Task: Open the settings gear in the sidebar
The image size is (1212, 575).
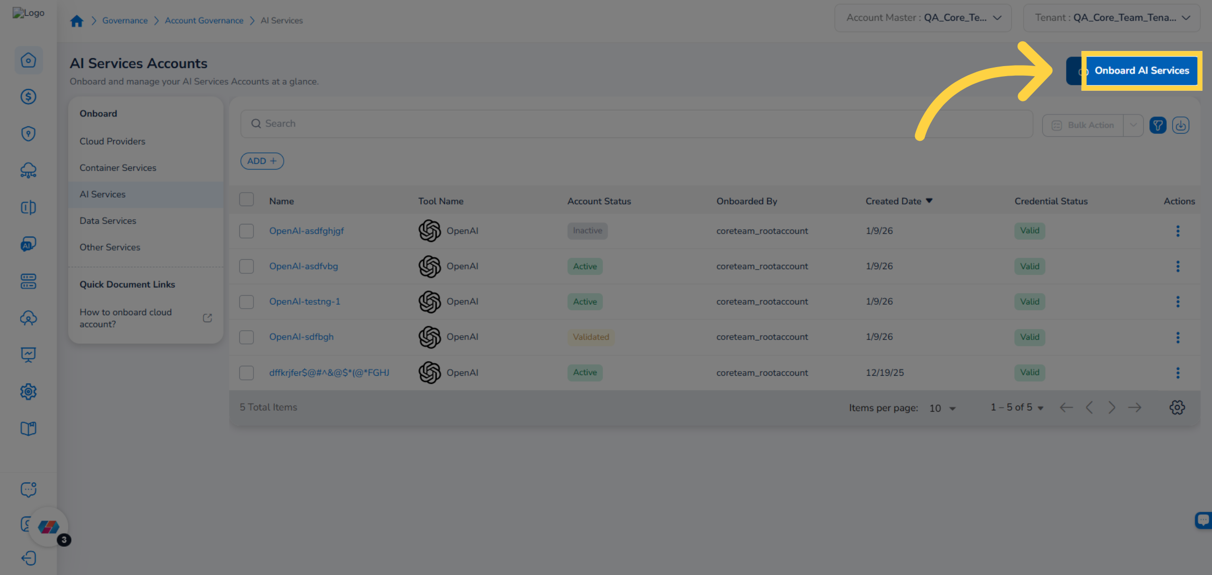Action: pos(28,391)
